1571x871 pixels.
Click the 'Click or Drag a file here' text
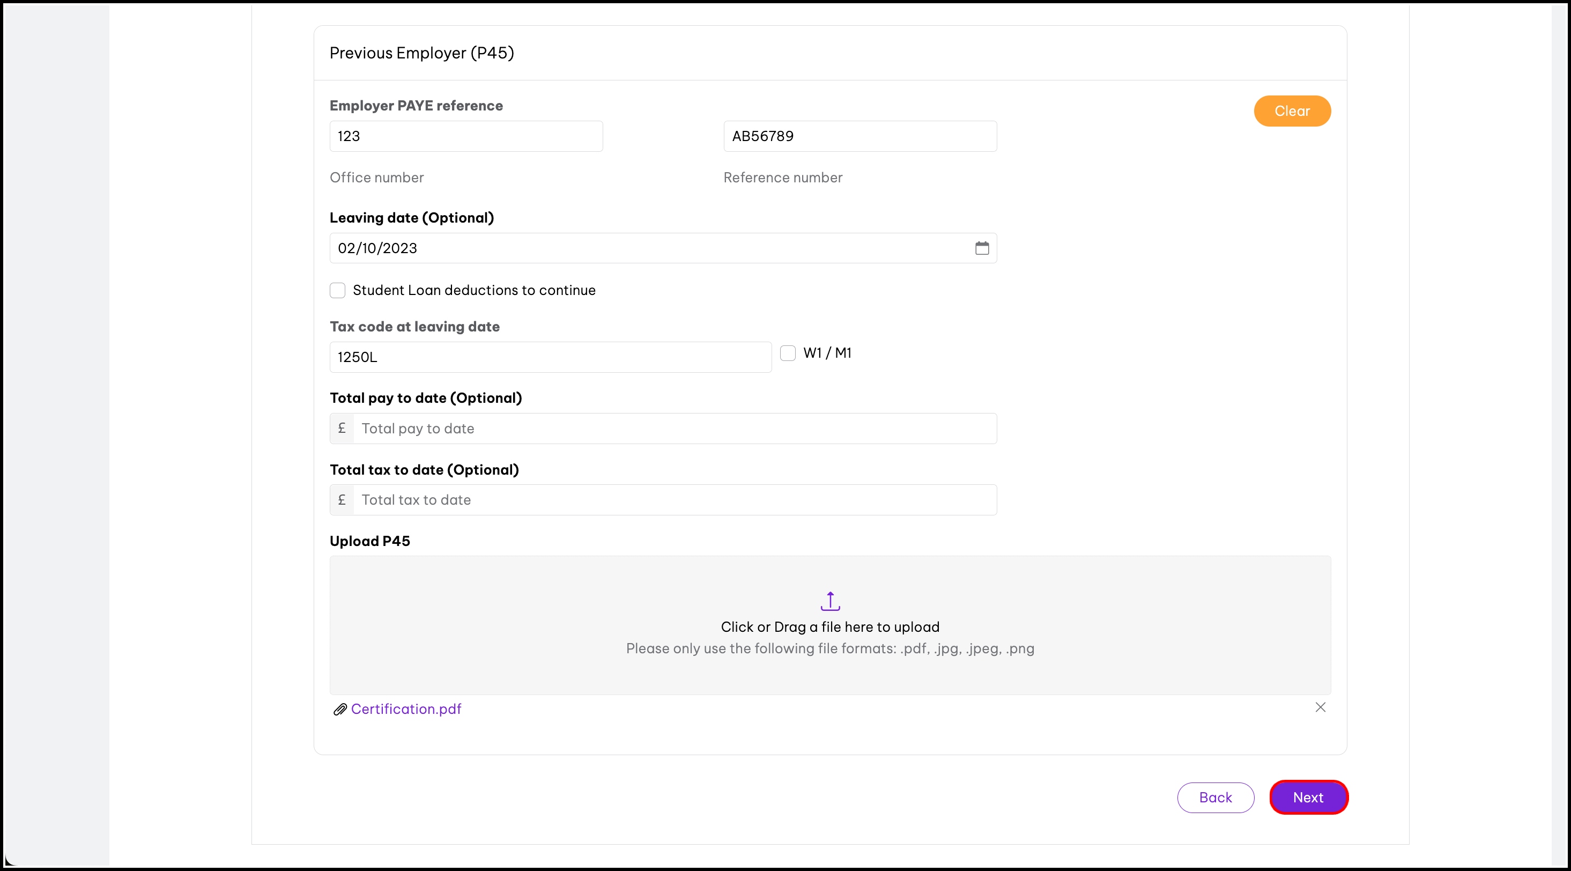829,627
